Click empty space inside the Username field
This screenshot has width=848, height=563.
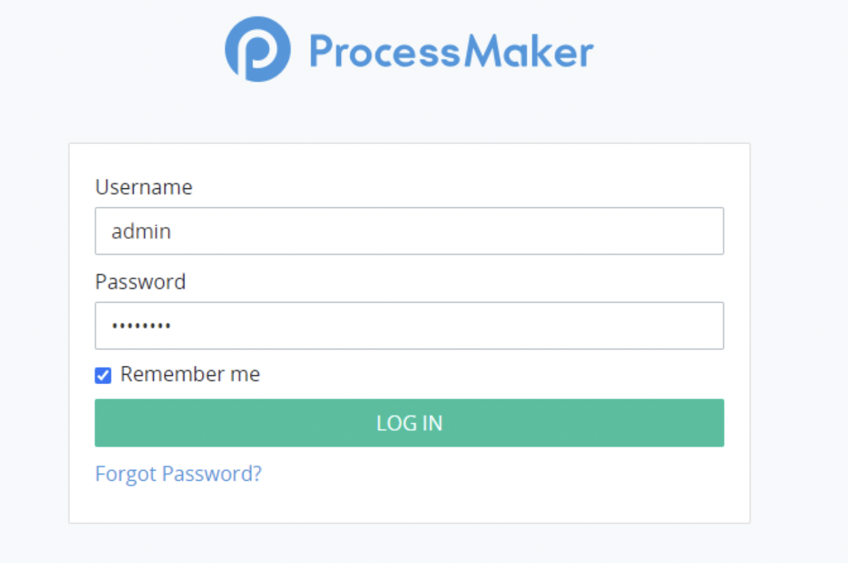point(476,231)
